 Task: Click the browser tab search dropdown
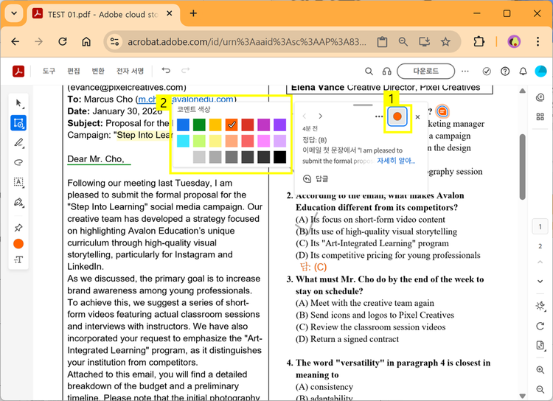point(14,13)
